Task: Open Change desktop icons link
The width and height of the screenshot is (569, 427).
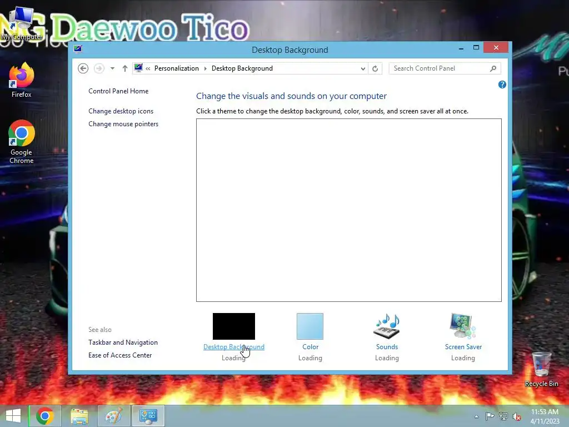Action: 121,111
